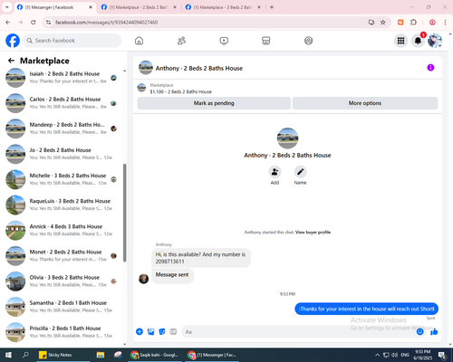Open the emoji picker in message box
The width and height of the screenshot is (453, 362).
pyautogui.click(x=419, y=331)
